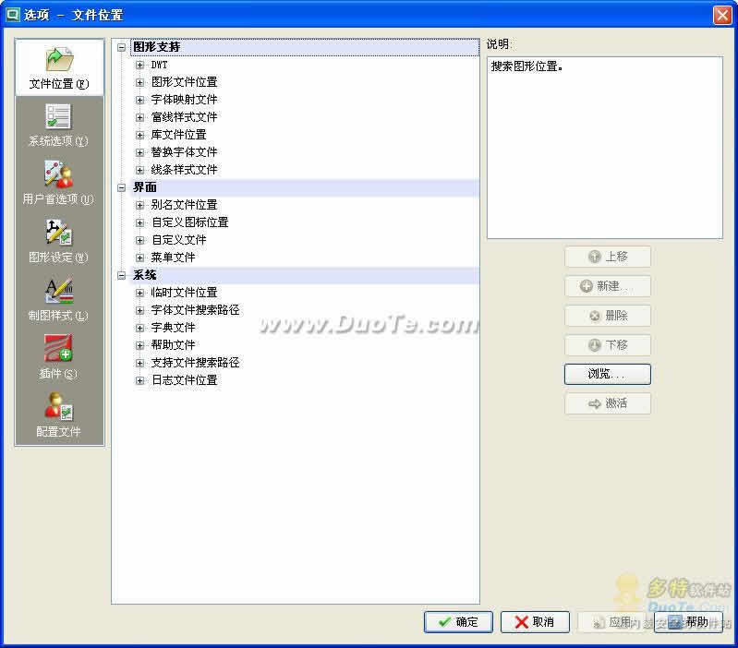Expand the 支持文件搜索路径 node
This screenshot has width=738, height=648.
click(139, 363)
